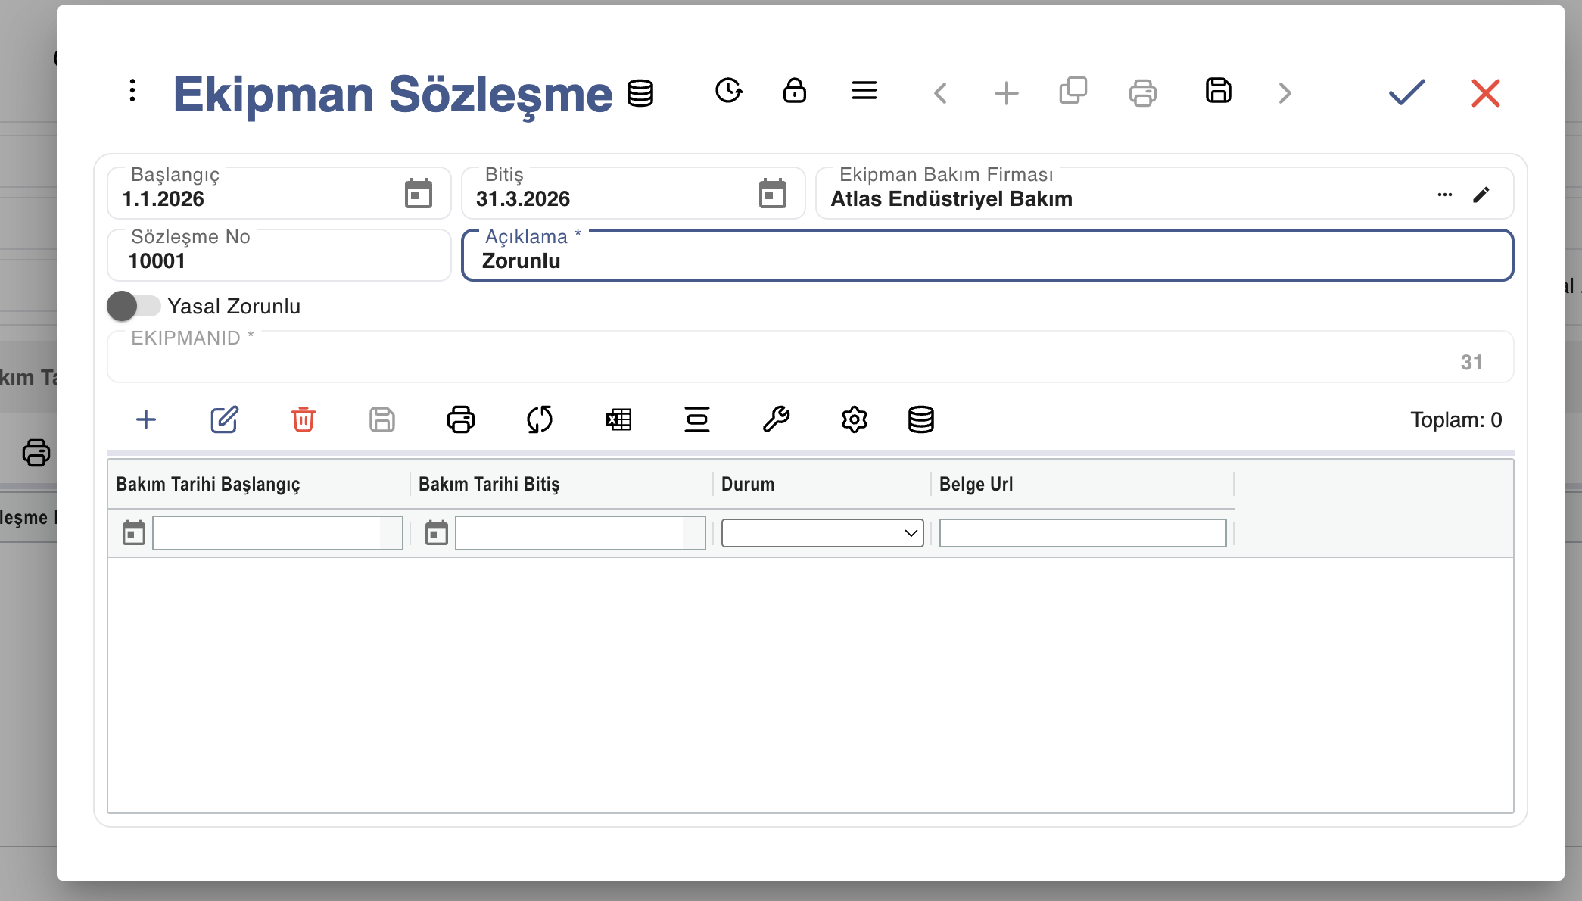
Task: Click the wrench tool icon
Action: point(776,419)
